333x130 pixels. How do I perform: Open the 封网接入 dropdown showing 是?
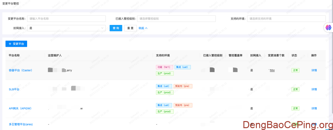point(67,28)
